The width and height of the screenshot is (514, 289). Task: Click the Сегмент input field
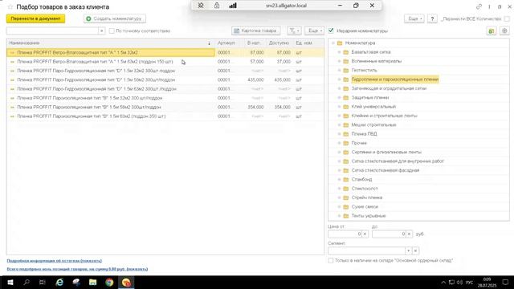[x=366, y=250]
